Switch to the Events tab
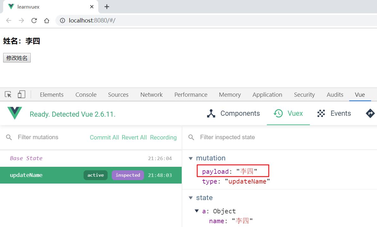 [x=334, y=113]
